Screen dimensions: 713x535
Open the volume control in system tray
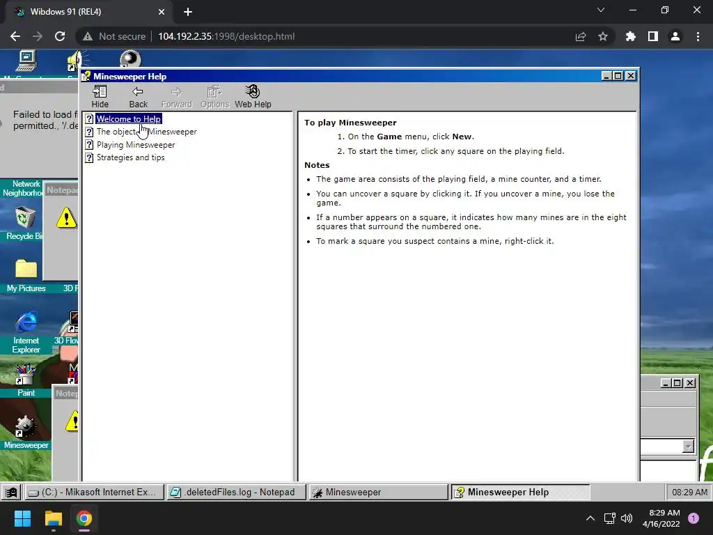(627, 518)
